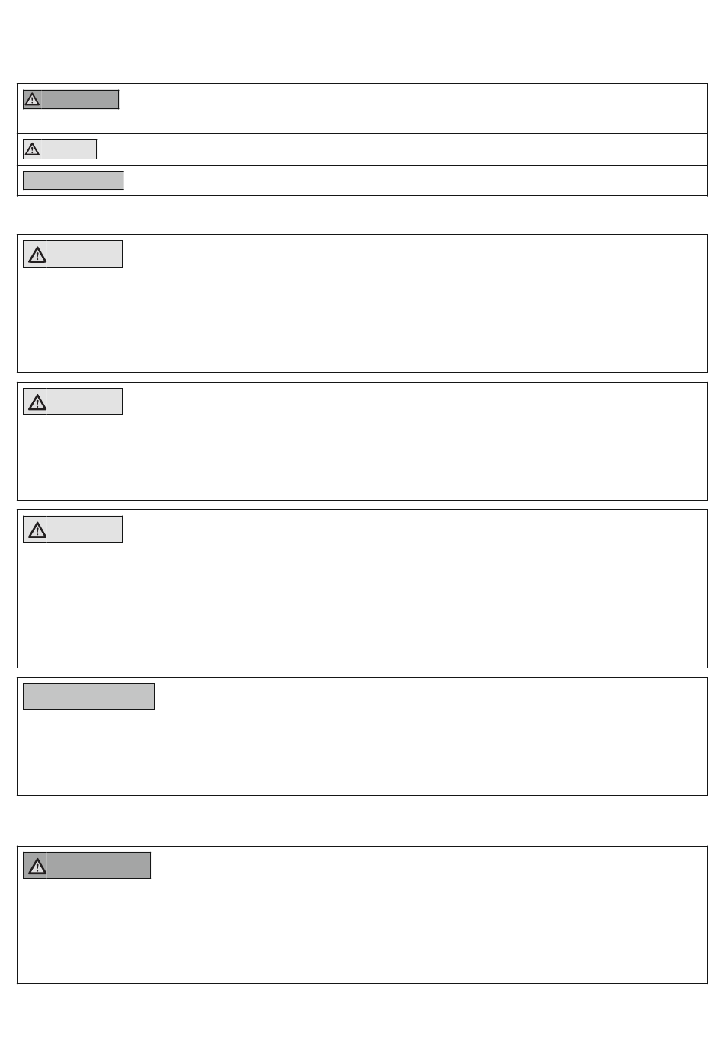Screen dimensions: 724x1054
Task: Click the light gray label of the first large box
Action: pyautogui.click(x=72, y=254)
